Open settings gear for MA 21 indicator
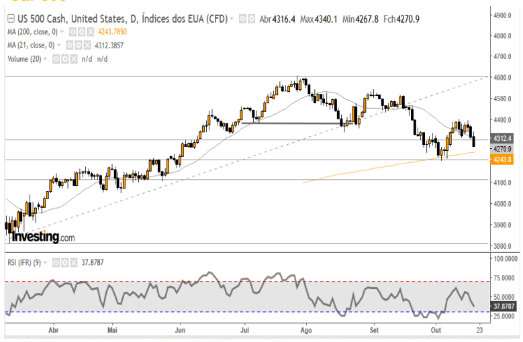Viewport: 523px width, 342px height. 79,45
